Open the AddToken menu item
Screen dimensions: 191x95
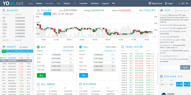tap(95, 3)
